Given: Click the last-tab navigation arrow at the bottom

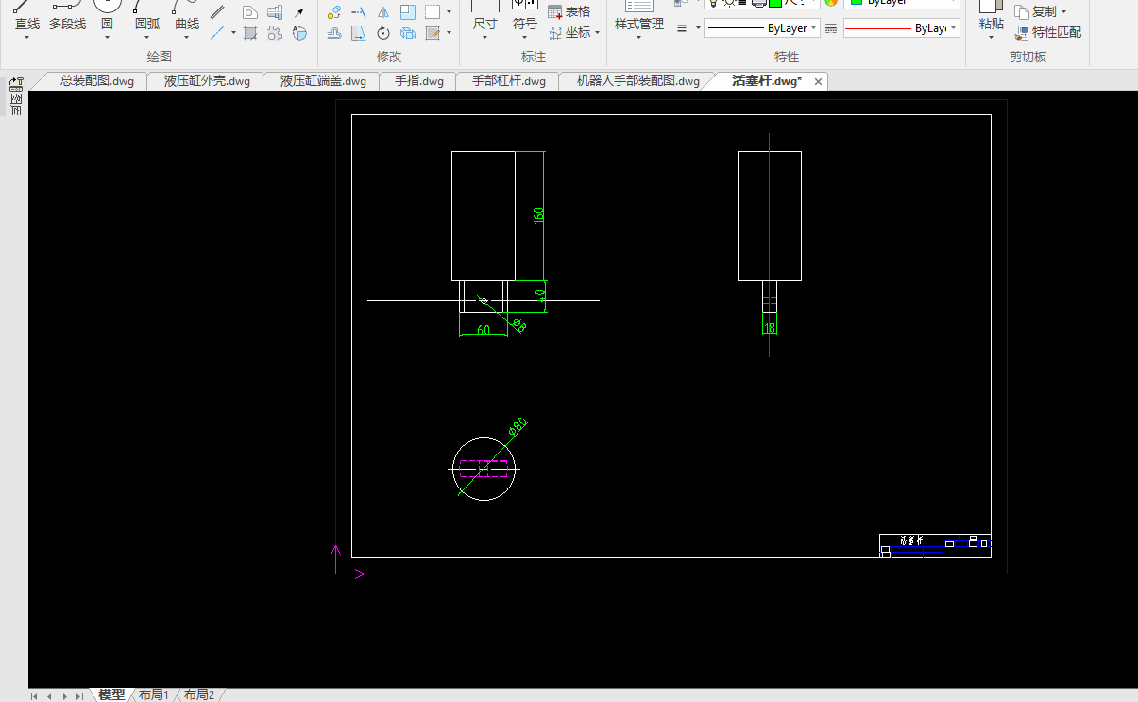Looking at the screenshot, I should [x=80, y=696].
